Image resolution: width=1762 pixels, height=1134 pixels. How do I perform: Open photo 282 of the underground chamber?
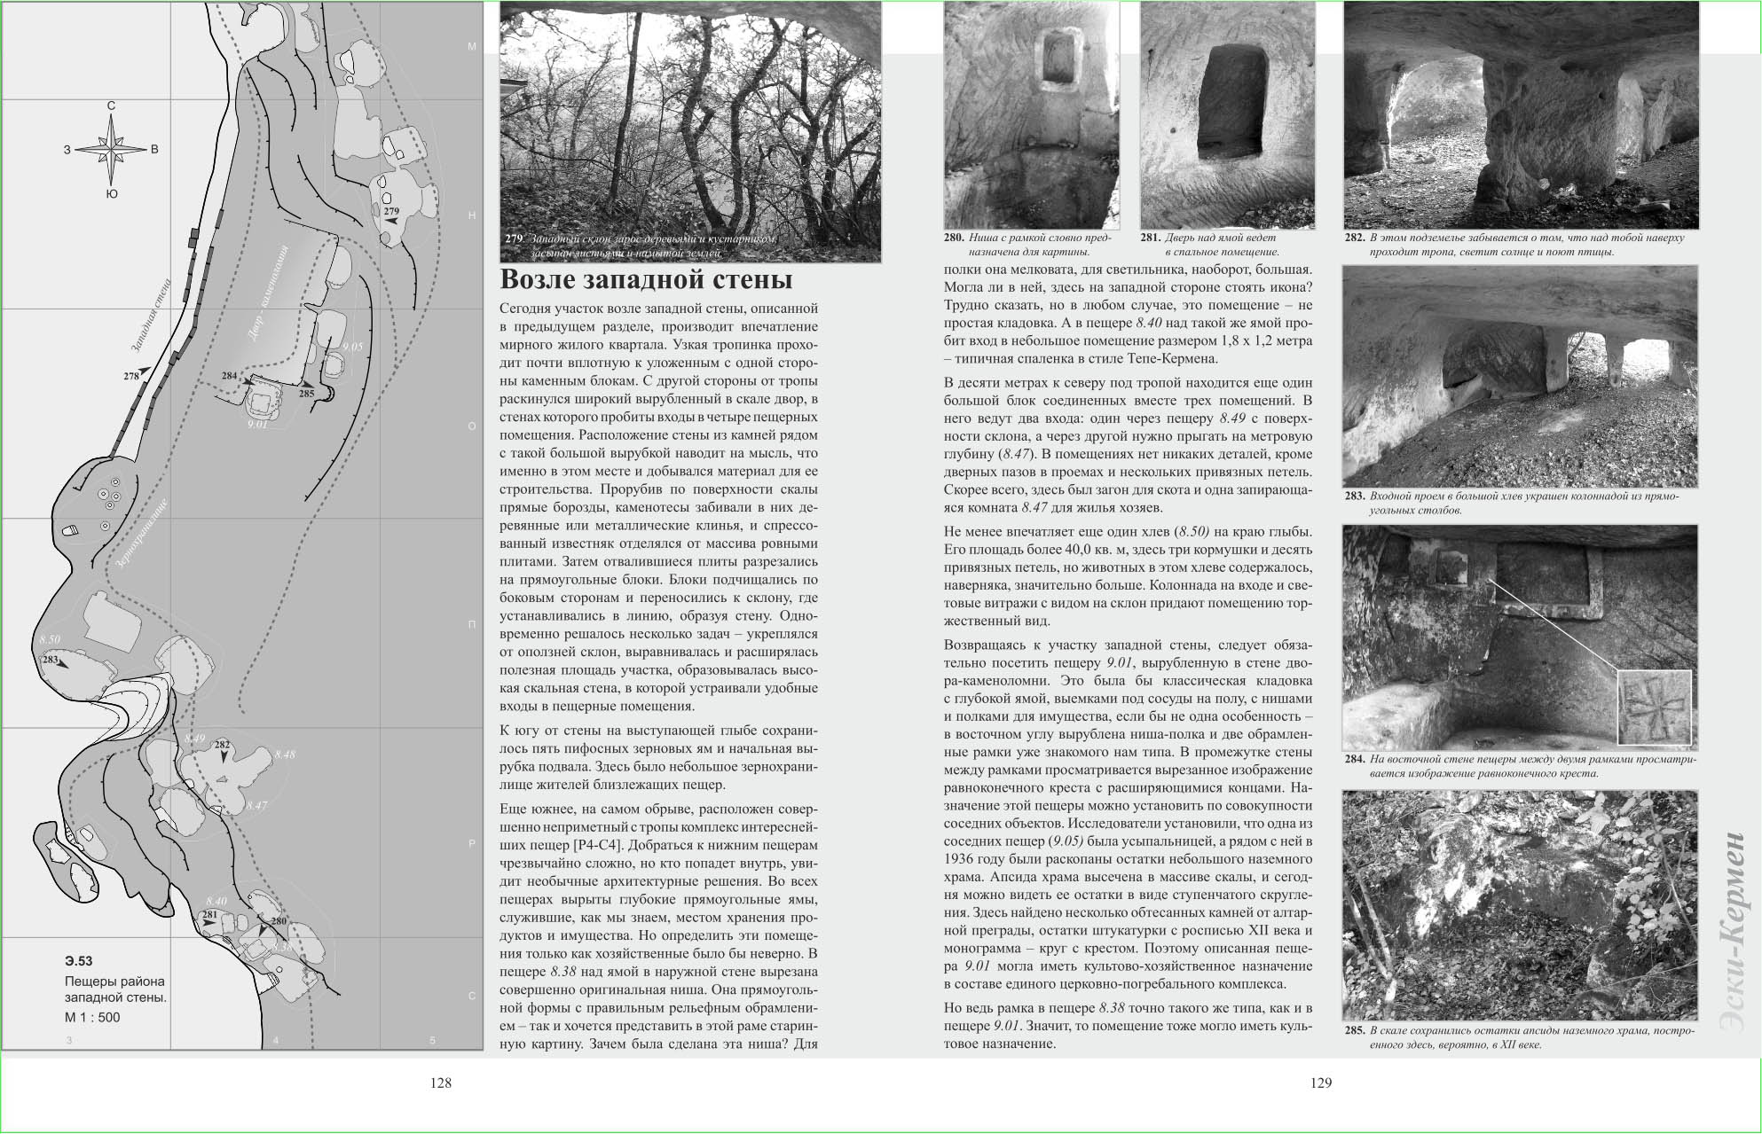1521,115
